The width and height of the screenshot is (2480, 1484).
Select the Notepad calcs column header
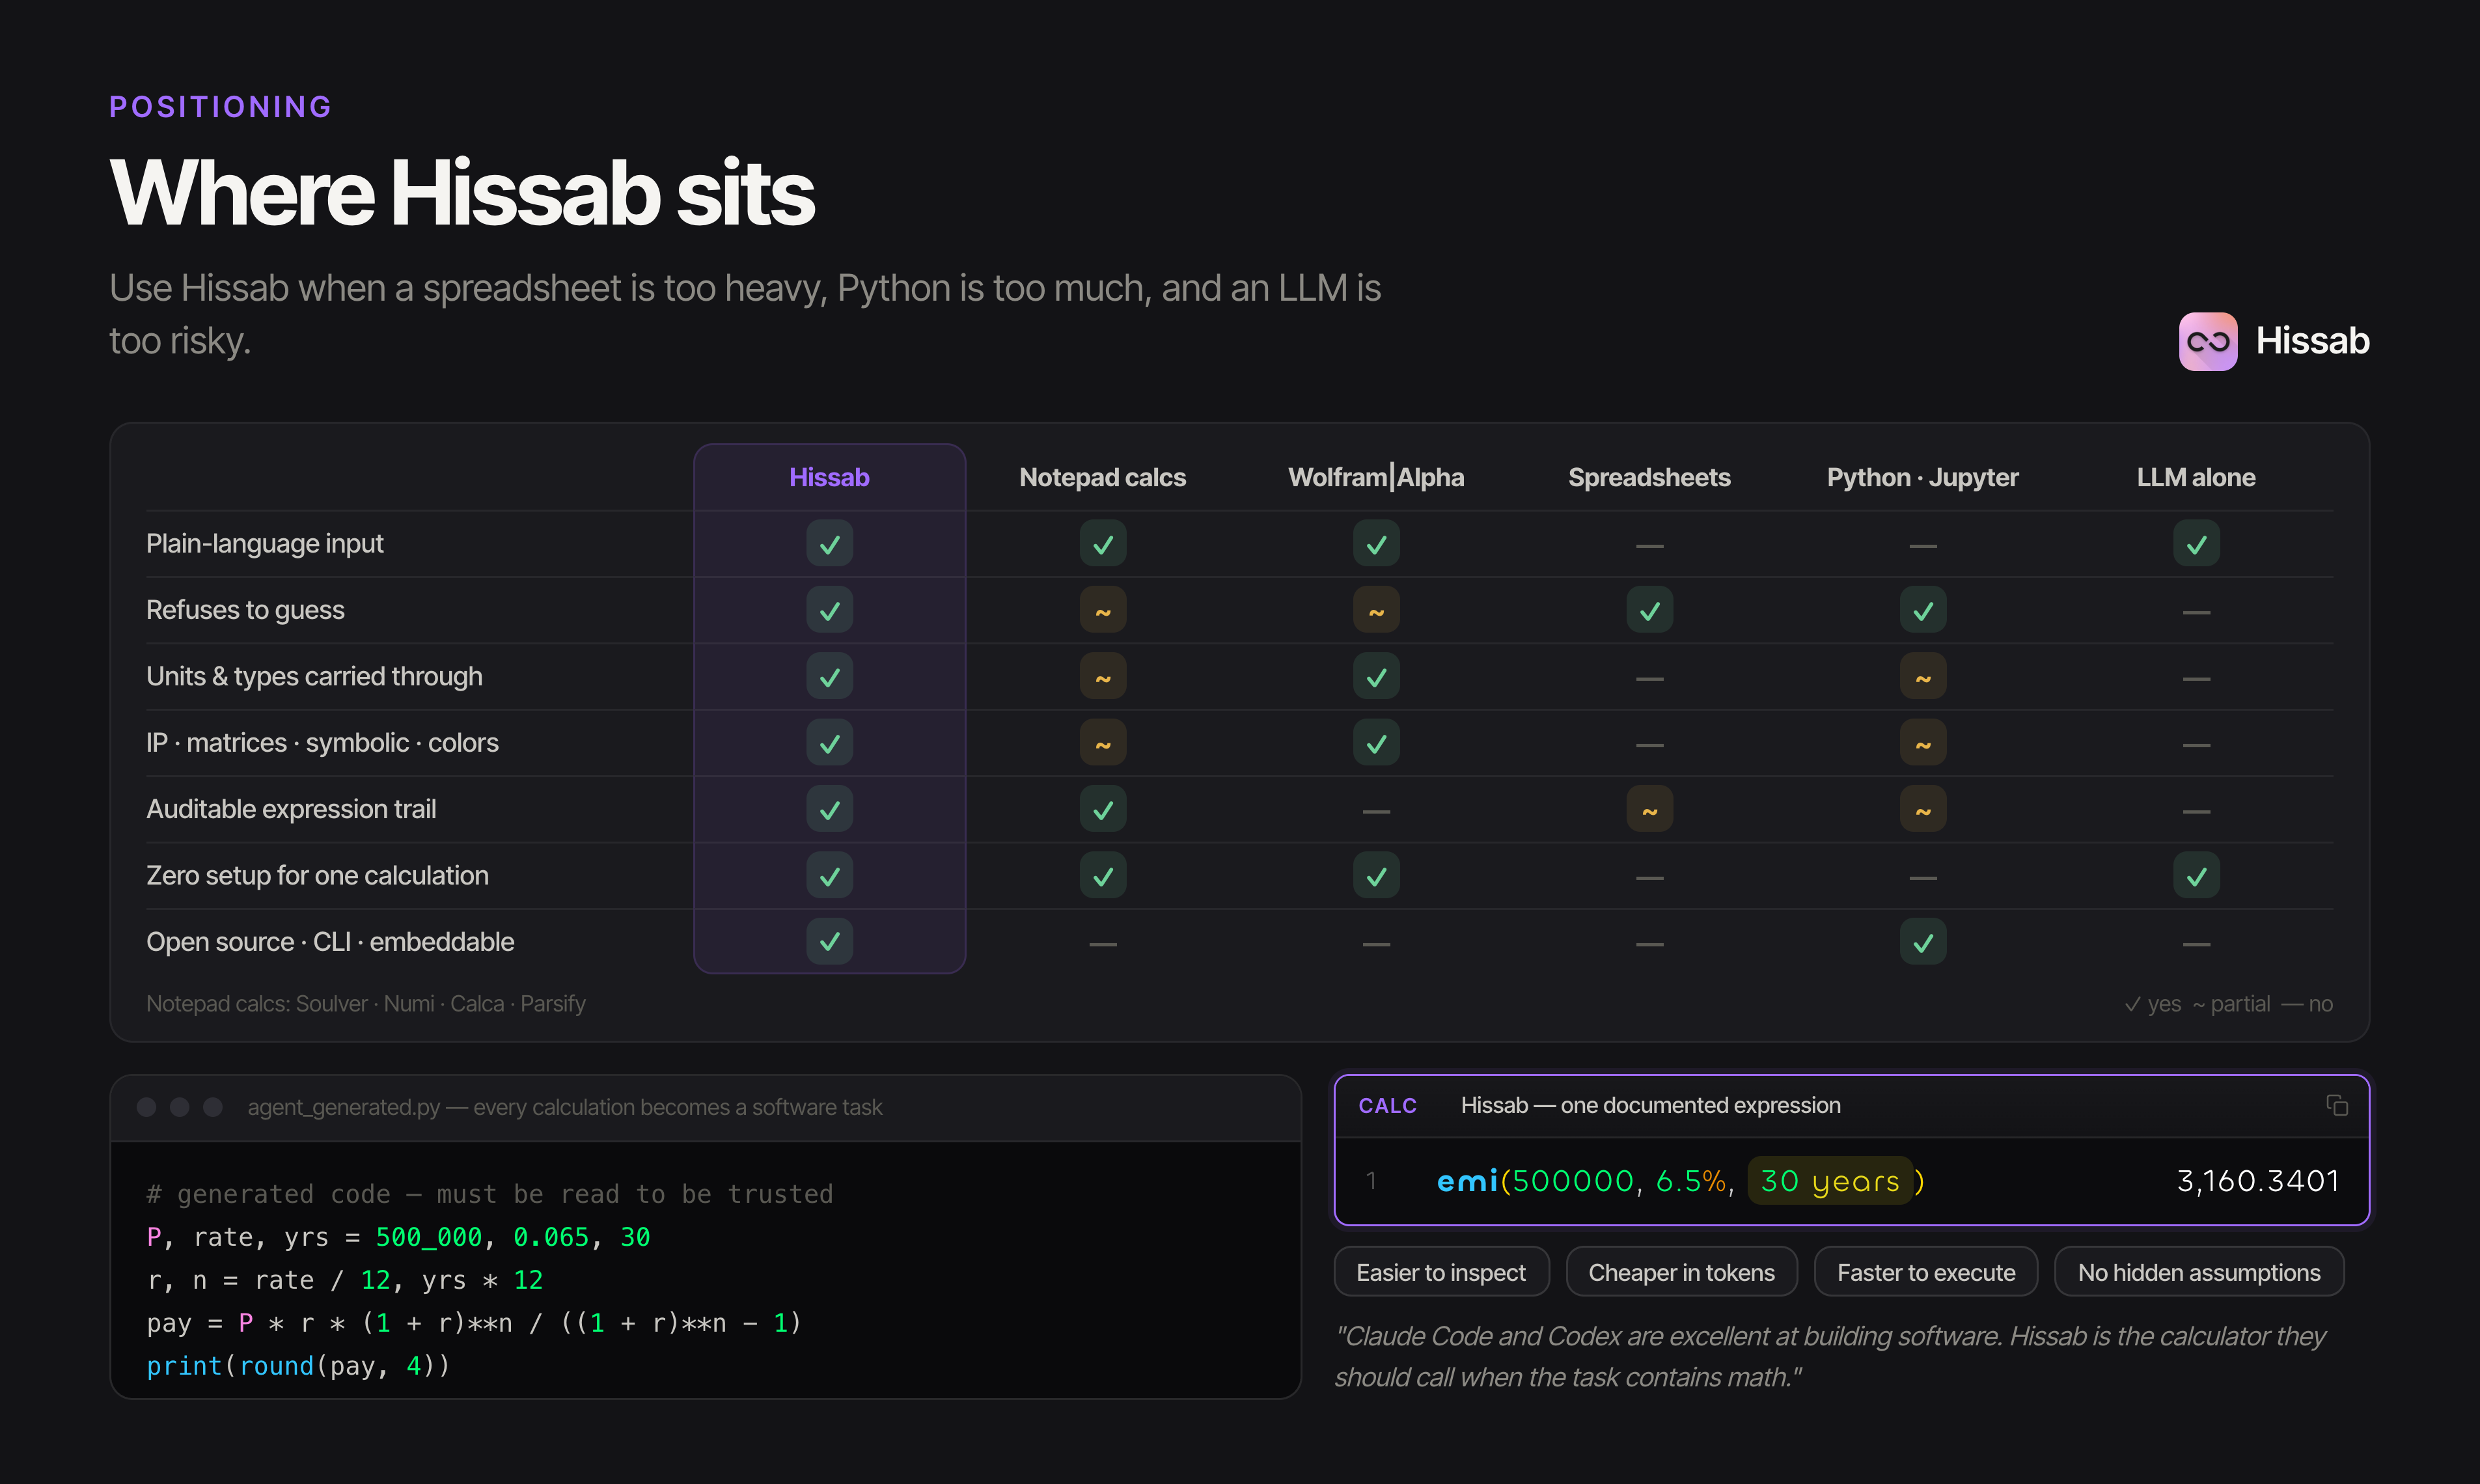[1103, 477]
